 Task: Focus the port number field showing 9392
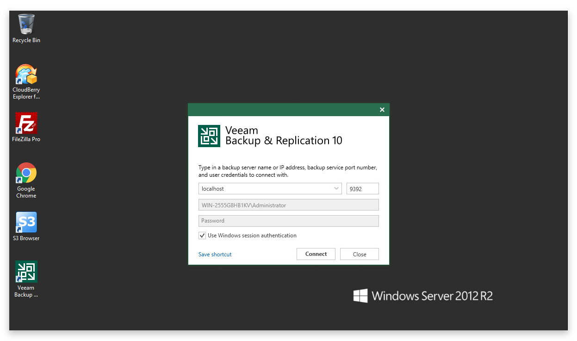pos(363,189)
